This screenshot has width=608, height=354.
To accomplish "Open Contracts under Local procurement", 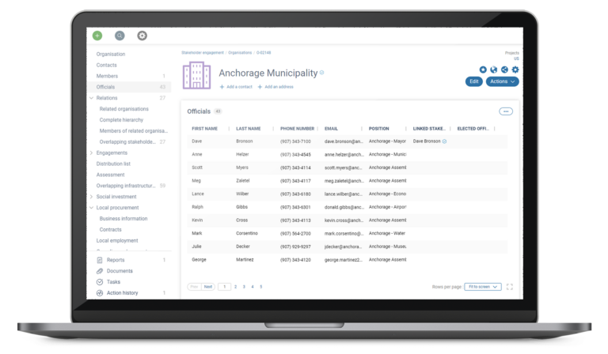I will click(110, 230).
